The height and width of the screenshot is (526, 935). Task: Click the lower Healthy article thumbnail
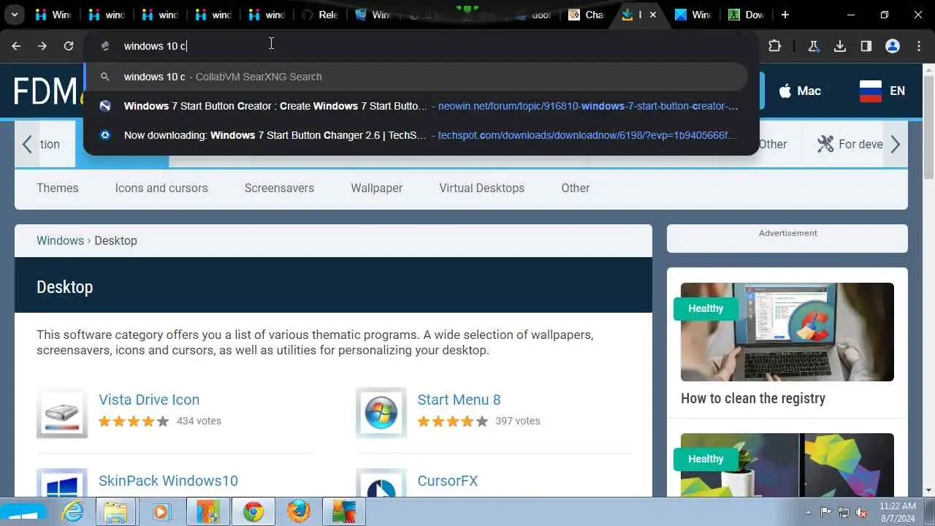point(787,465)
